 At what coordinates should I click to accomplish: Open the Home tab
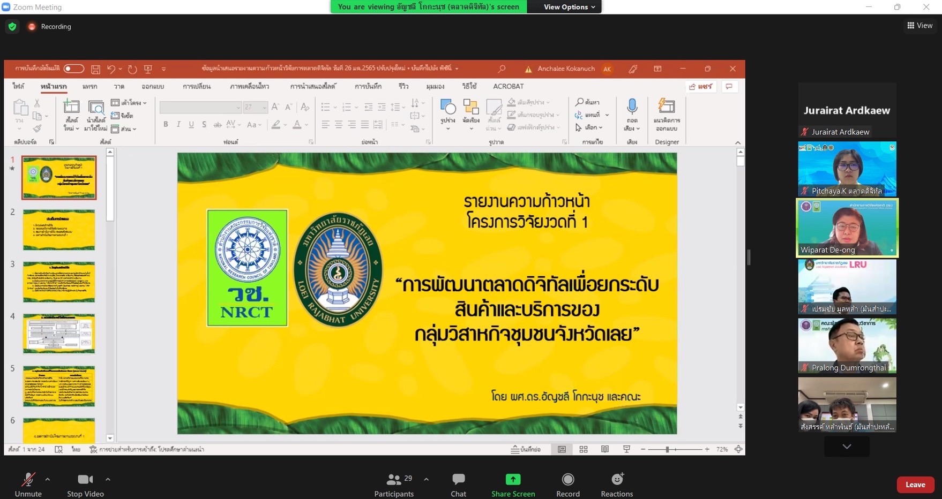[x=54, y=86]
